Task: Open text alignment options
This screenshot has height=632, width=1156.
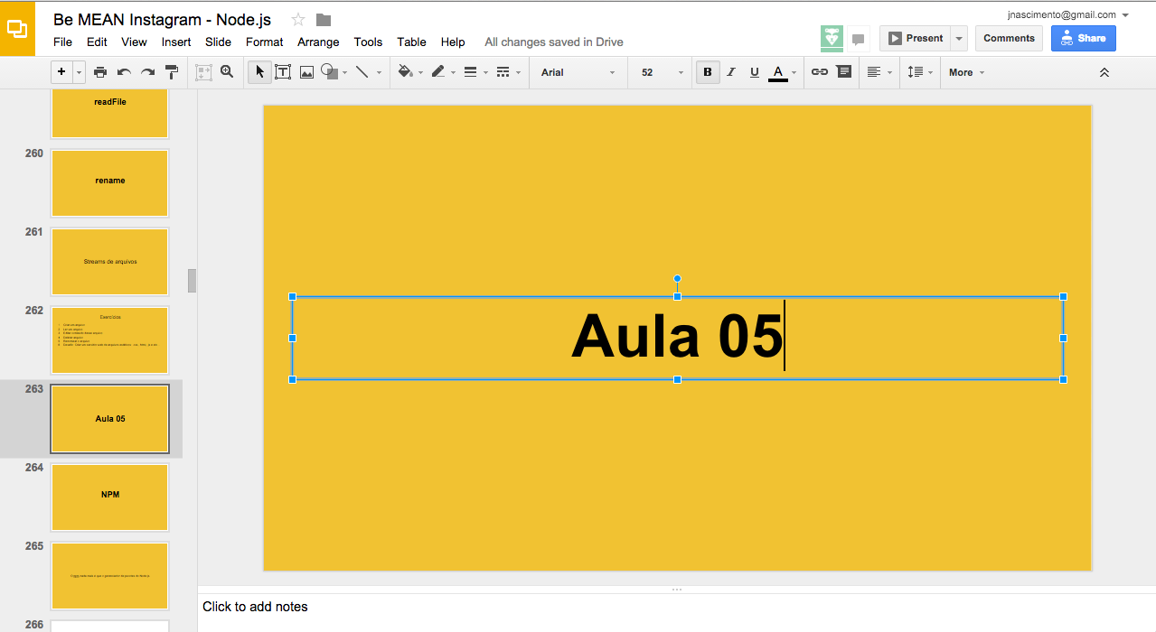Action: point(879,72)
